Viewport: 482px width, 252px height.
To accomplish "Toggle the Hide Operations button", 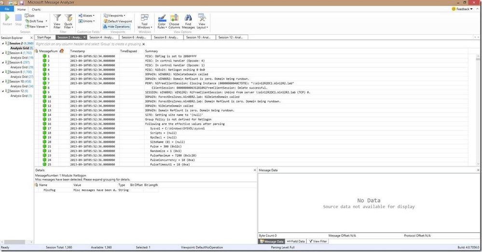I will 116,27.
